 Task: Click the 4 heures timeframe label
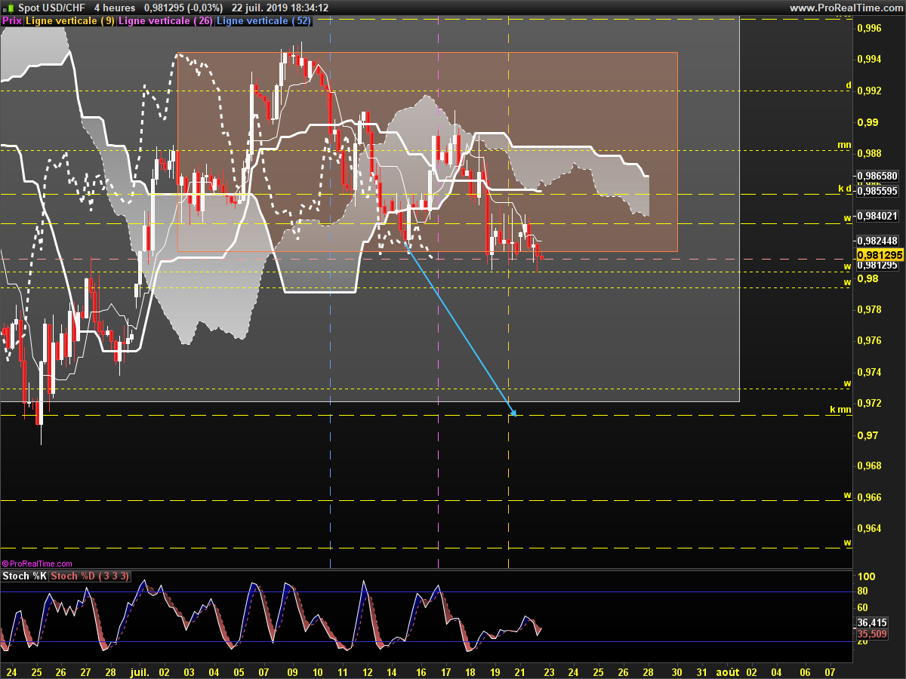coord(115,8)
